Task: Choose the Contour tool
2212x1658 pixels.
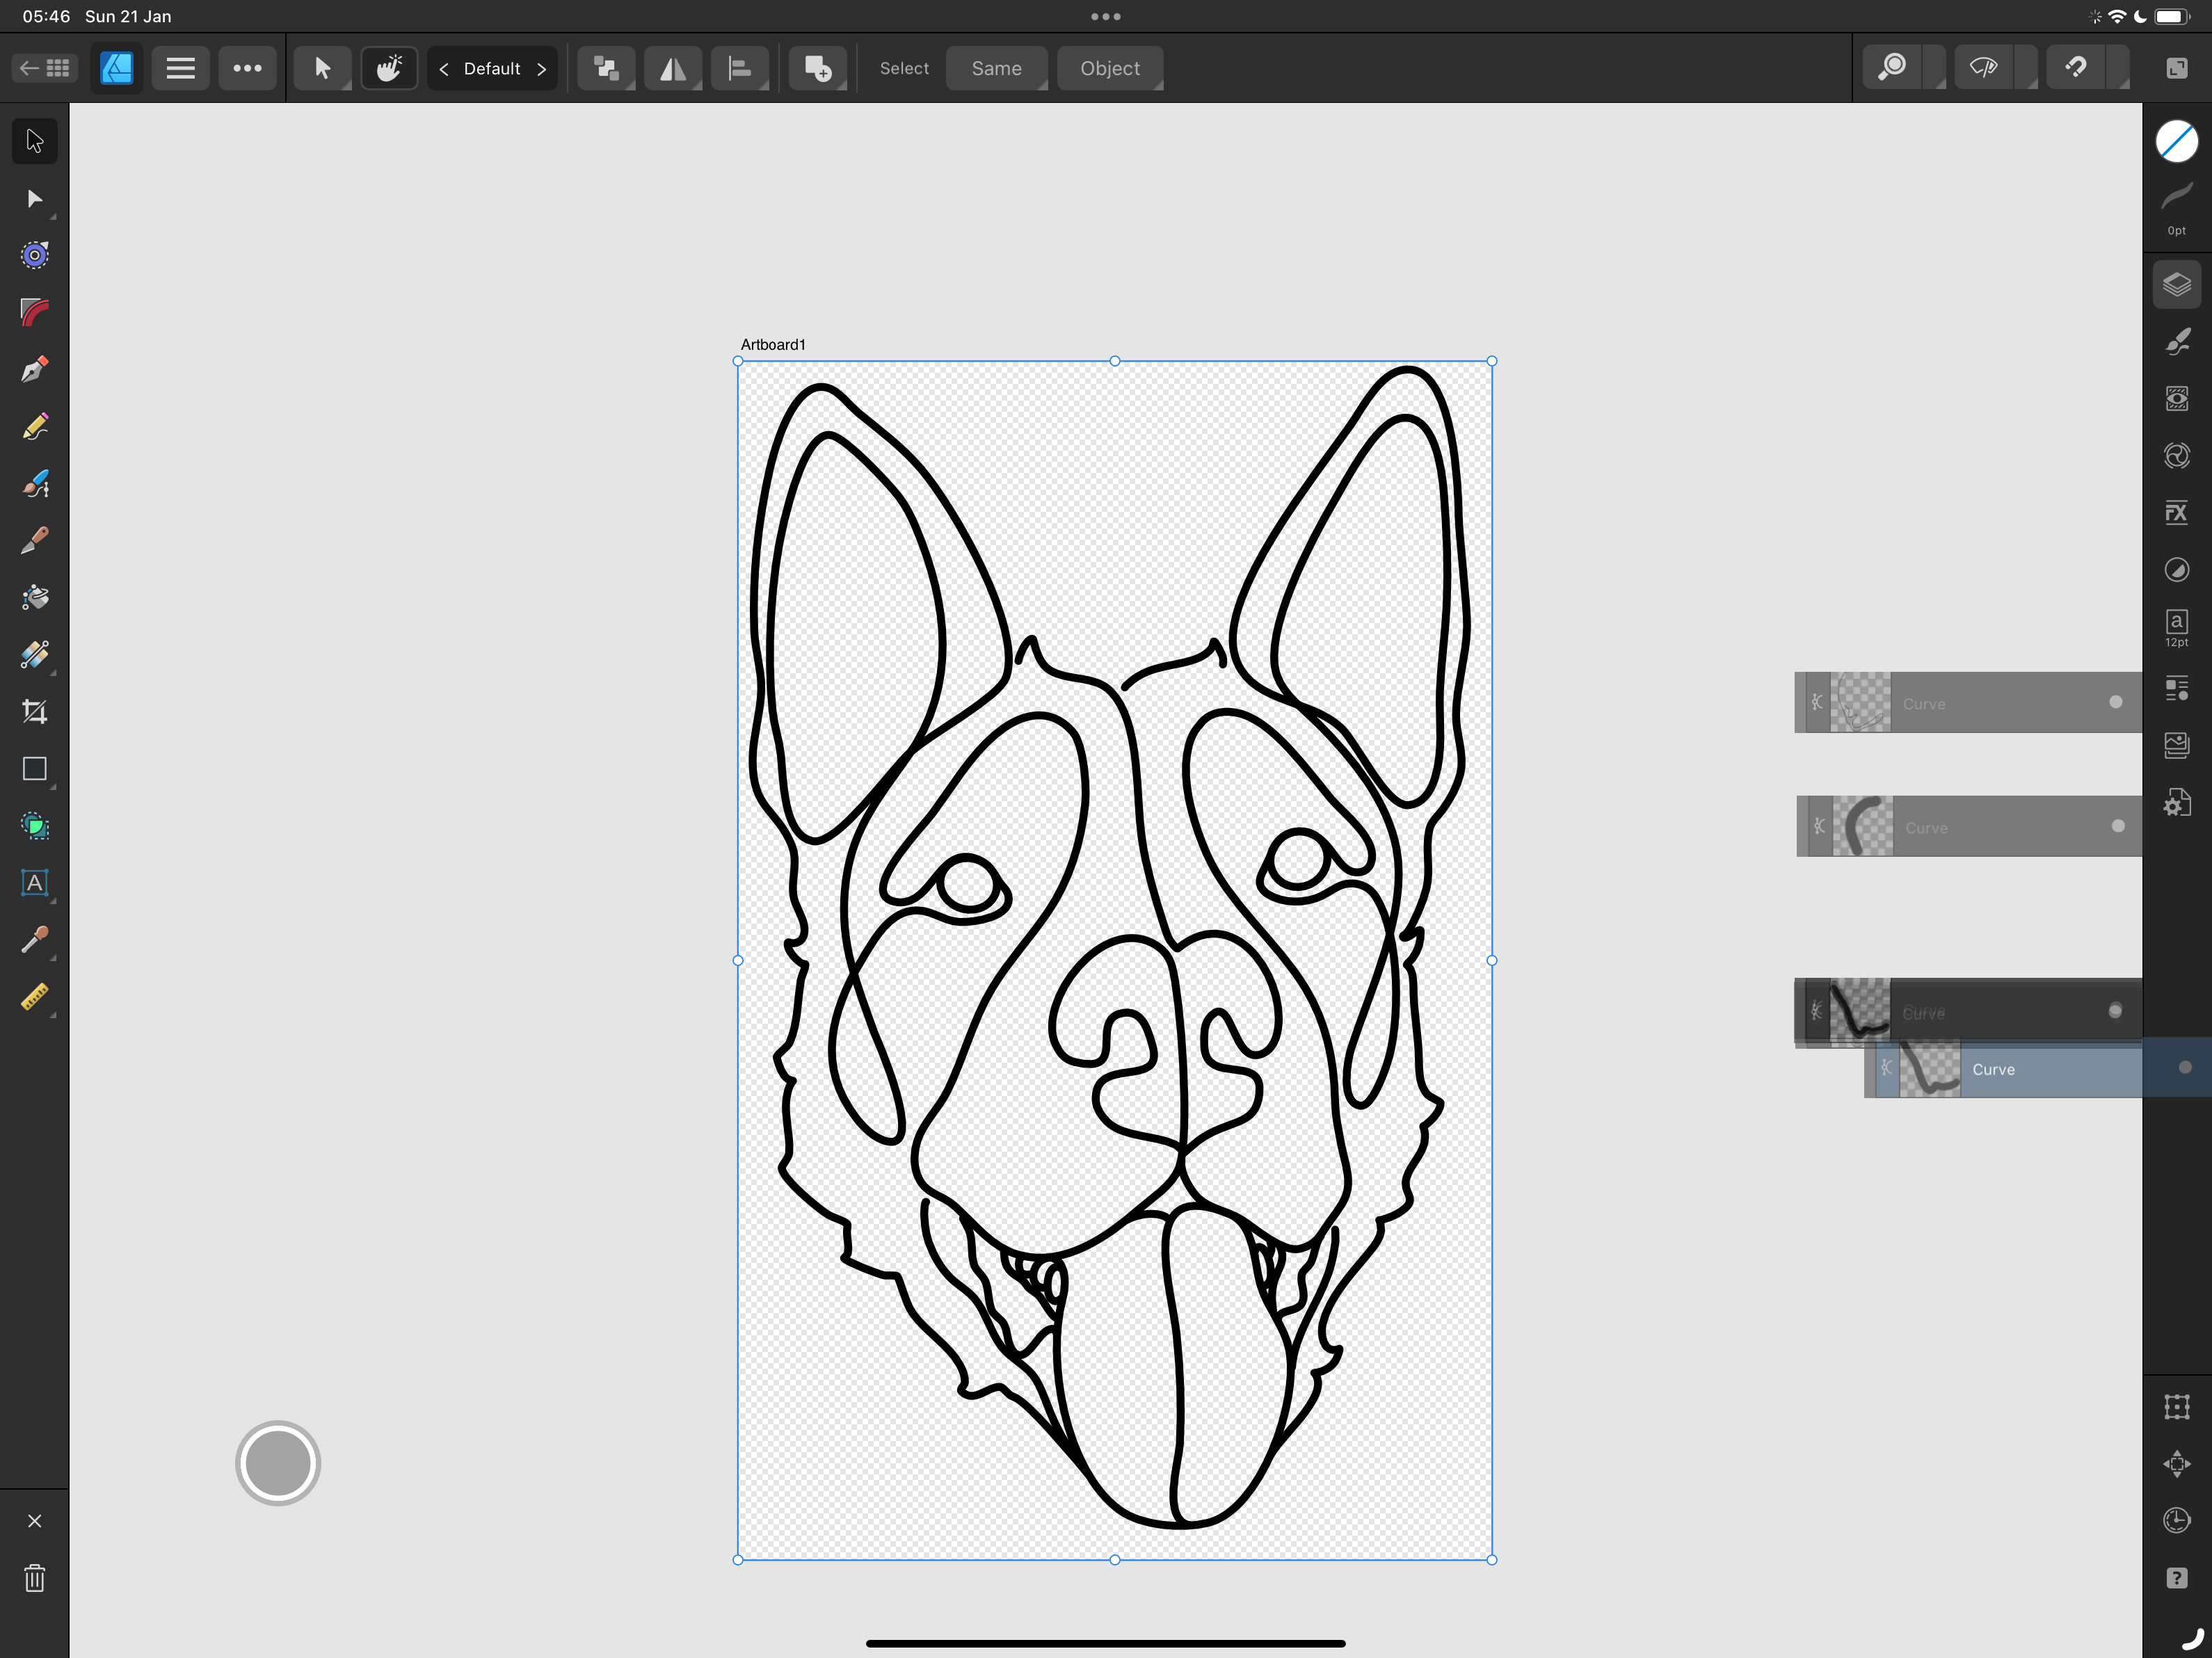Action: coord(35,255)
